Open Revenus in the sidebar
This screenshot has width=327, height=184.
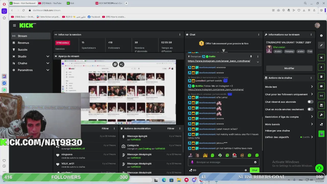(31, 43)
